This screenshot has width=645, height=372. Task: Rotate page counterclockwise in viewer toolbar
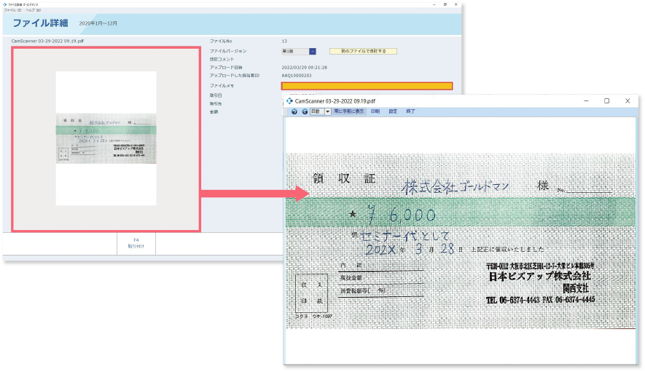coord(294,111)
